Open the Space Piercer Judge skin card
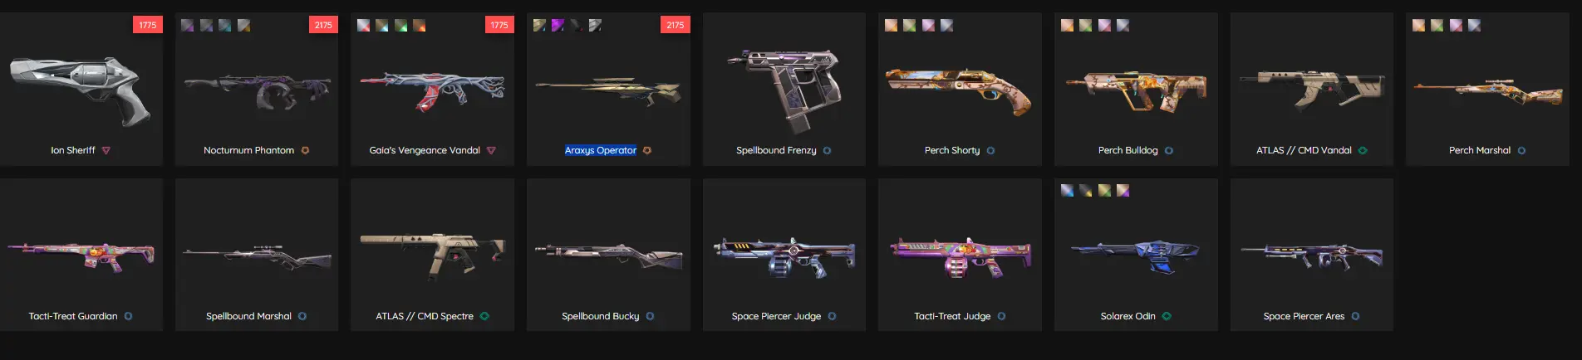 784,255
